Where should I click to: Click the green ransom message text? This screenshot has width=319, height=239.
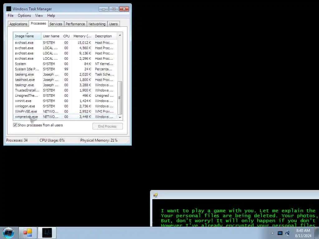pos(240,218)
